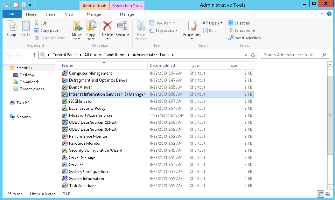This screenshot has width=335, height=200.
Task: Refresh the folder using address bar button
Action: coord(253,55)
